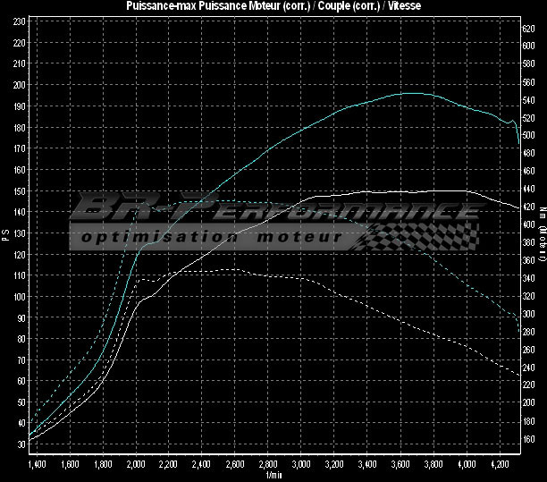Click the 160 value on the right torque axis
This screenshot has height=482, width=547.
point(529,439)
